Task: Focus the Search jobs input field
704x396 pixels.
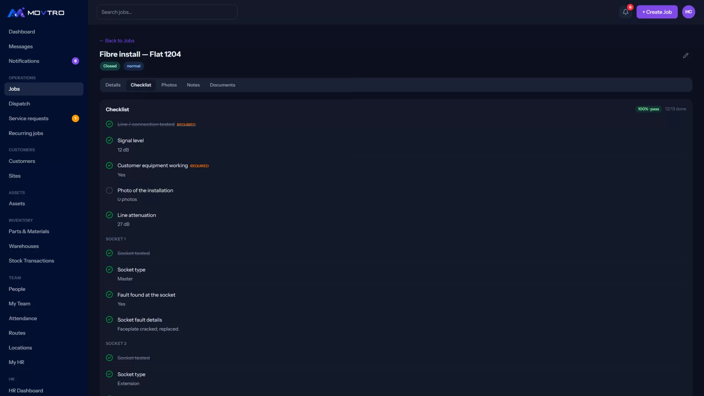Action: point(167,12)
